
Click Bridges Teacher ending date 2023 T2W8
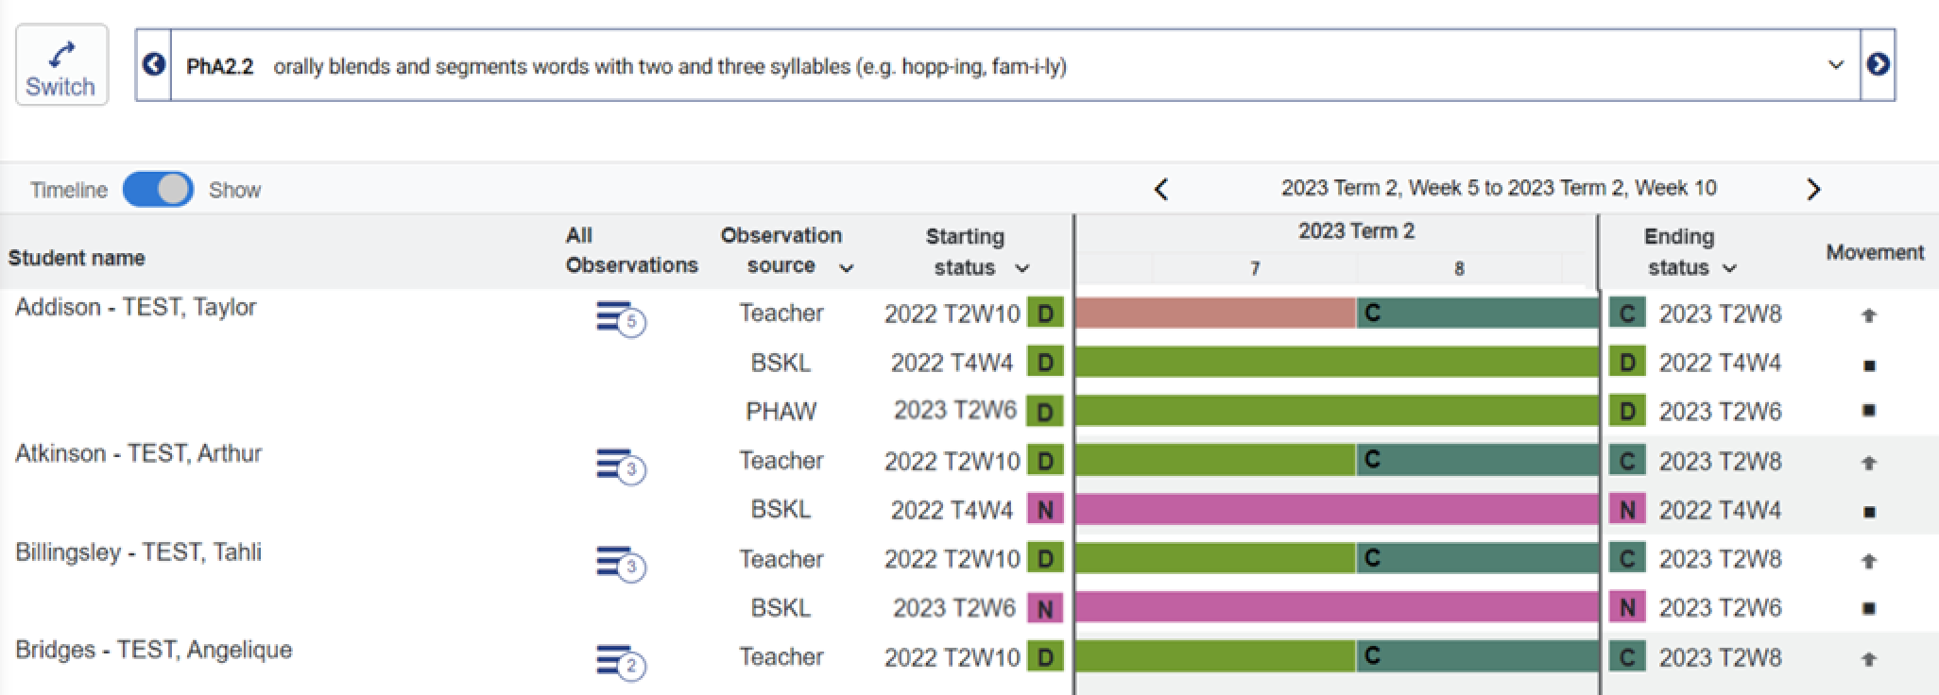[x=1720, y=657]
